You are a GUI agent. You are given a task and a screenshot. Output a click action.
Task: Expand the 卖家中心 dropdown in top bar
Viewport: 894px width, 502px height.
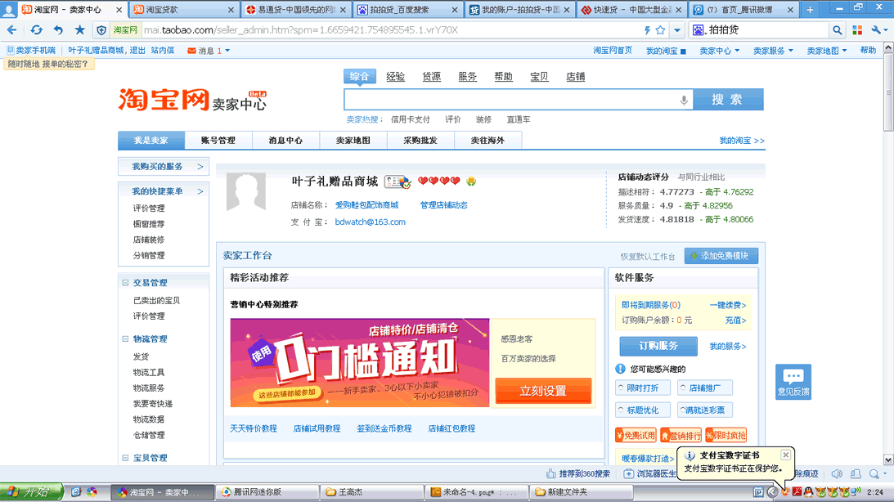(719, 51)
